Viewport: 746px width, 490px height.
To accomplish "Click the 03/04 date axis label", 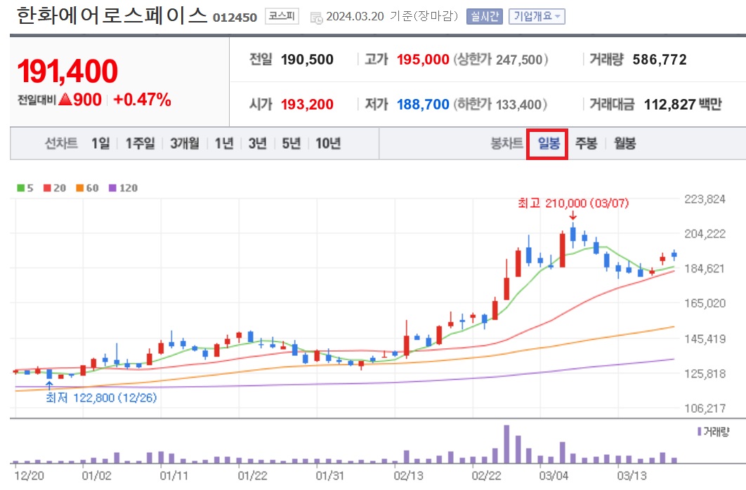I will [554, 476].
